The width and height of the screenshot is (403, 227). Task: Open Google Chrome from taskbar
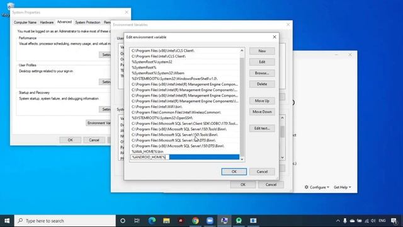click(195, 221)
